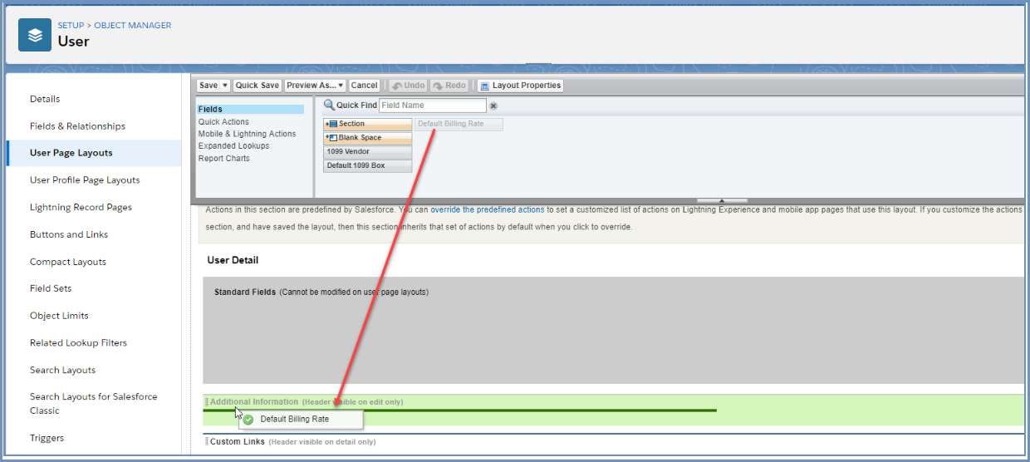1030x462 pixels.
Task: Open Fields & Relationships in sidebar
Action: click(x=77, y=126)
